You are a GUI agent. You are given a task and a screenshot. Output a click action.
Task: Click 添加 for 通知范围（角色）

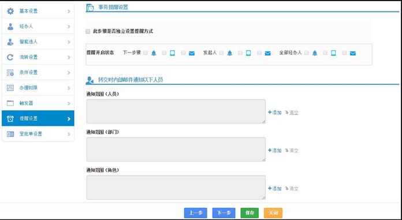coord(275,188)
